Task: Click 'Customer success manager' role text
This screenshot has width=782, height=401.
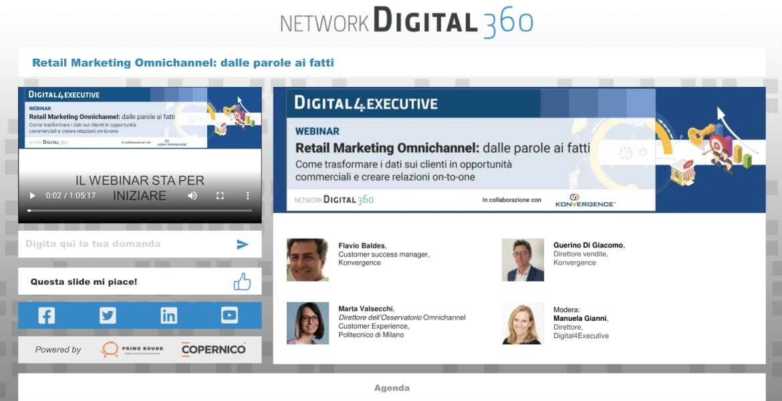Action: pyautogui.click(x=384, y=255)
